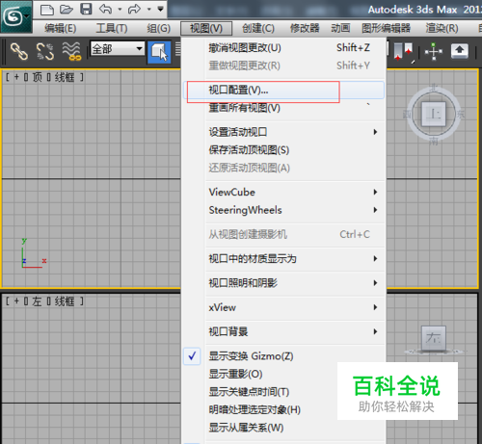Open the 创建(C) menu
Viewport: 482px width, 444px height.
pos(258,28)
